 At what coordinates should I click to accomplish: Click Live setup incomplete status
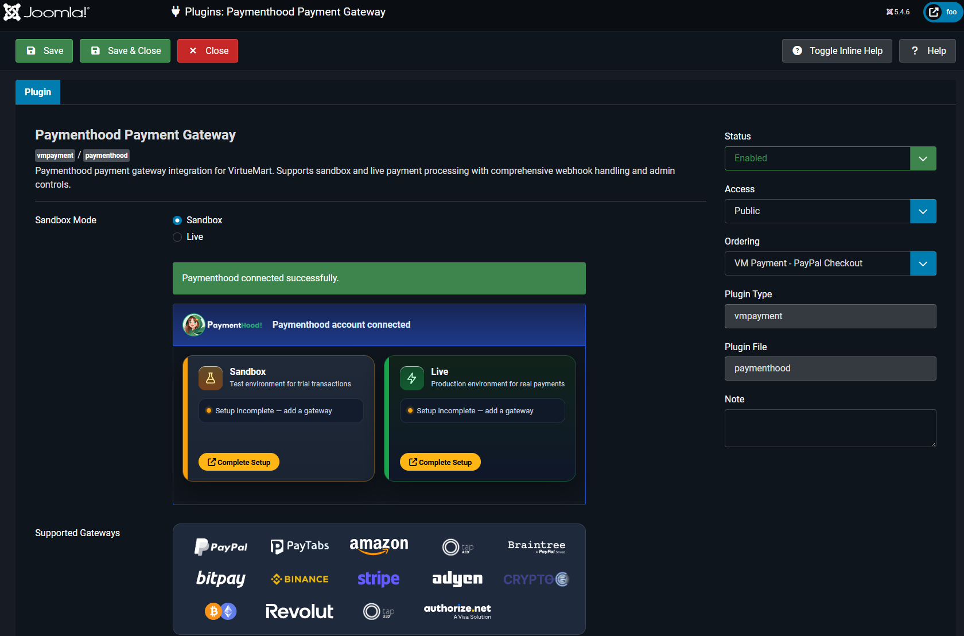[x=483, y=411]
